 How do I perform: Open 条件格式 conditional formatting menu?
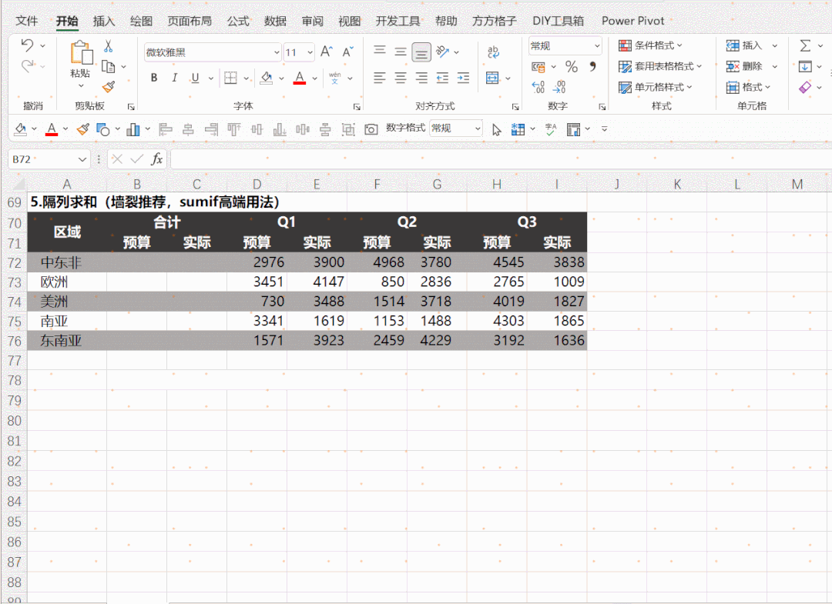(650, 45)
